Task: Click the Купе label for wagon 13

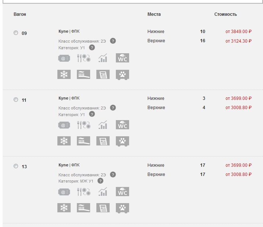Action: click(x=63, y=165)
